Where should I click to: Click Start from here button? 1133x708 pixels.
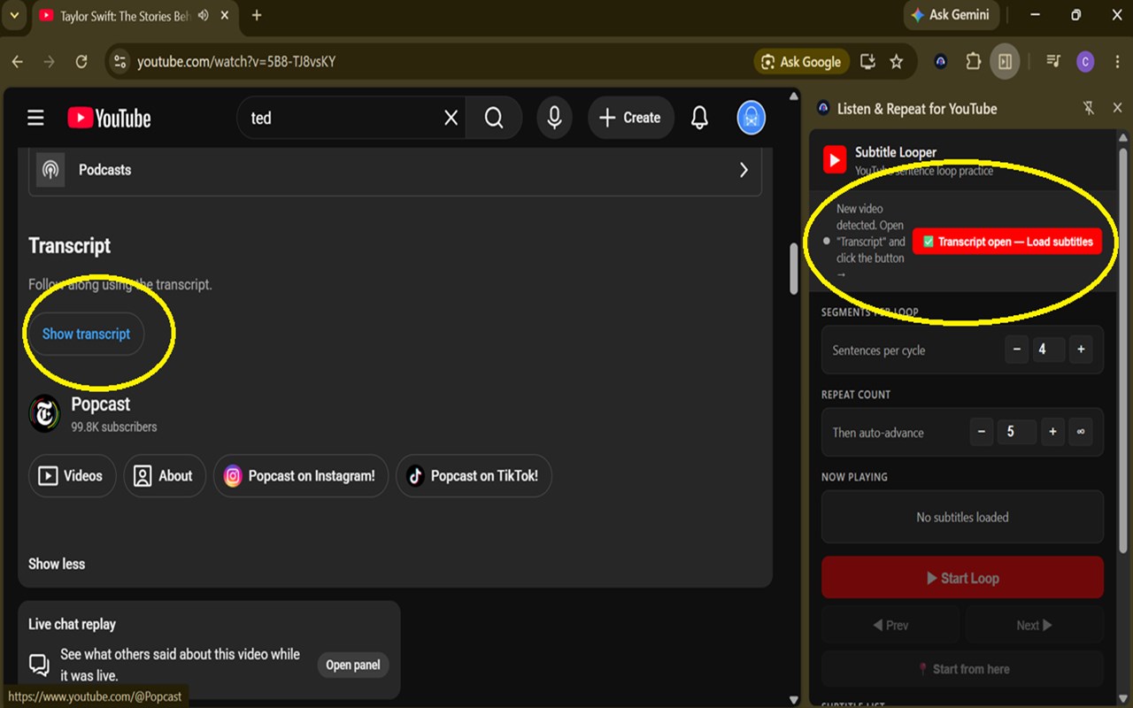click(962, 669)
